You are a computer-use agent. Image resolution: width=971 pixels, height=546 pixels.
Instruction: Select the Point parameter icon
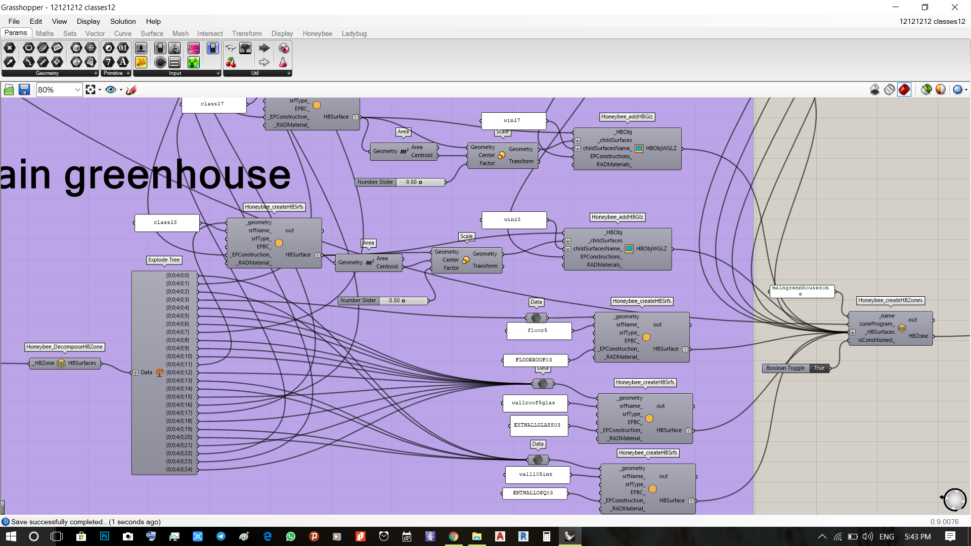click(10, 48)
